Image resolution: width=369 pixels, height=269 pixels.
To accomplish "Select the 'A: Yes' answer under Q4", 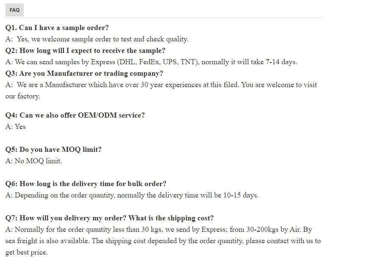I will [16, 127].
